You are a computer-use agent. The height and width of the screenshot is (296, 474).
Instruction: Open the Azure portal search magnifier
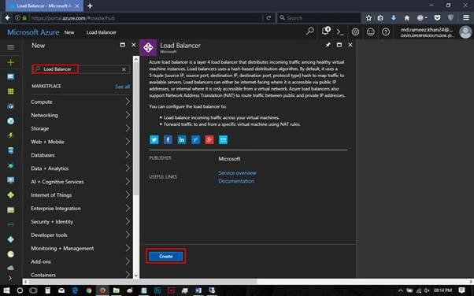310,31
